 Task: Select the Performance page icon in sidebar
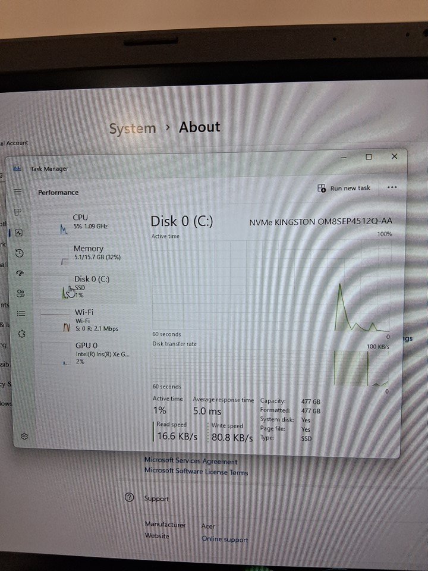pyautogui.click(x=19, y=233)
